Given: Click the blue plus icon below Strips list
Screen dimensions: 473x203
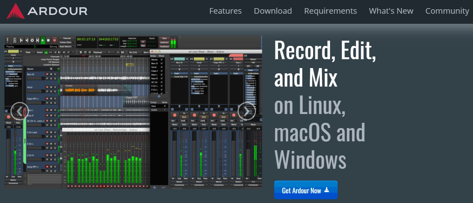Looking at the screenshot, I should (159, 96).
